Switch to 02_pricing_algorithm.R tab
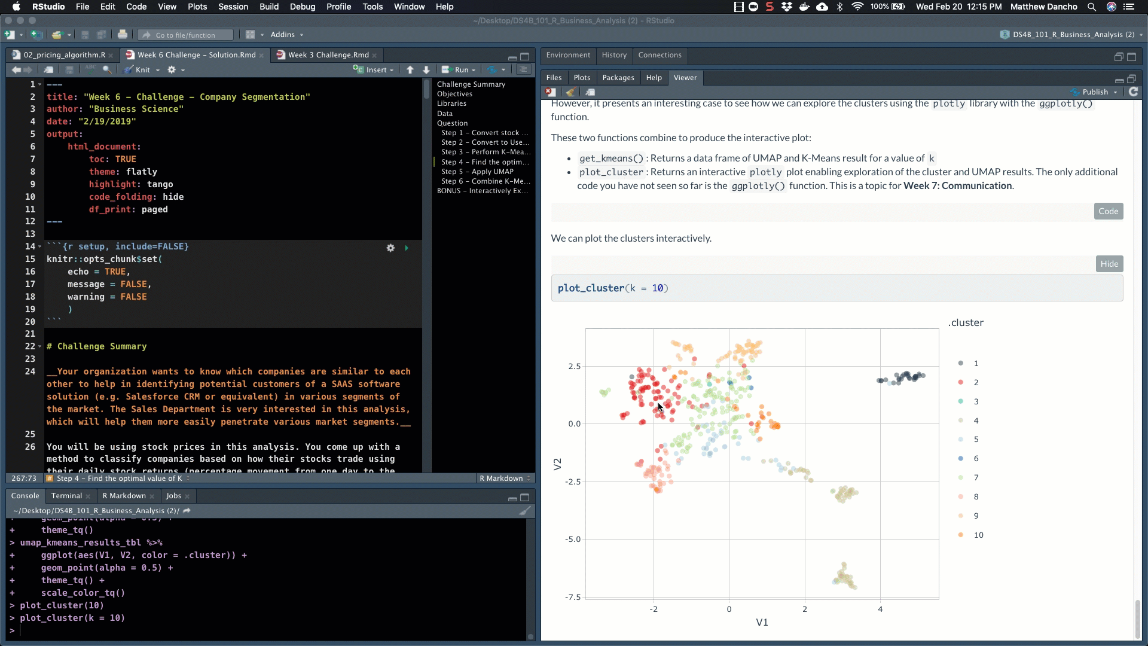The image size is (1148, 646). 64,55
